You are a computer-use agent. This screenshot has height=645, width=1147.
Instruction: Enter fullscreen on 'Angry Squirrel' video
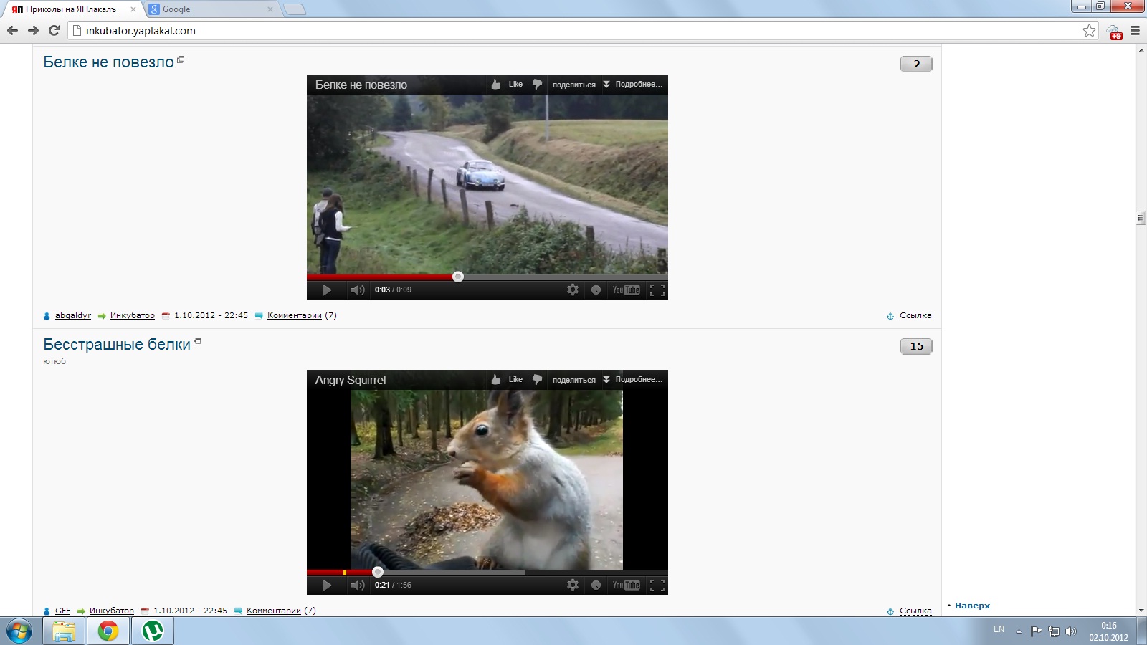pos(657,585)
